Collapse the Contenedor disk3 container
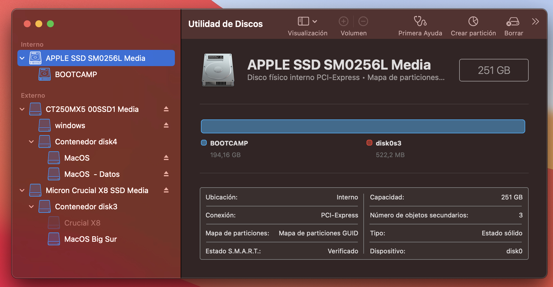Viewport: 553px width, 287px height. (x=31, y=206)
